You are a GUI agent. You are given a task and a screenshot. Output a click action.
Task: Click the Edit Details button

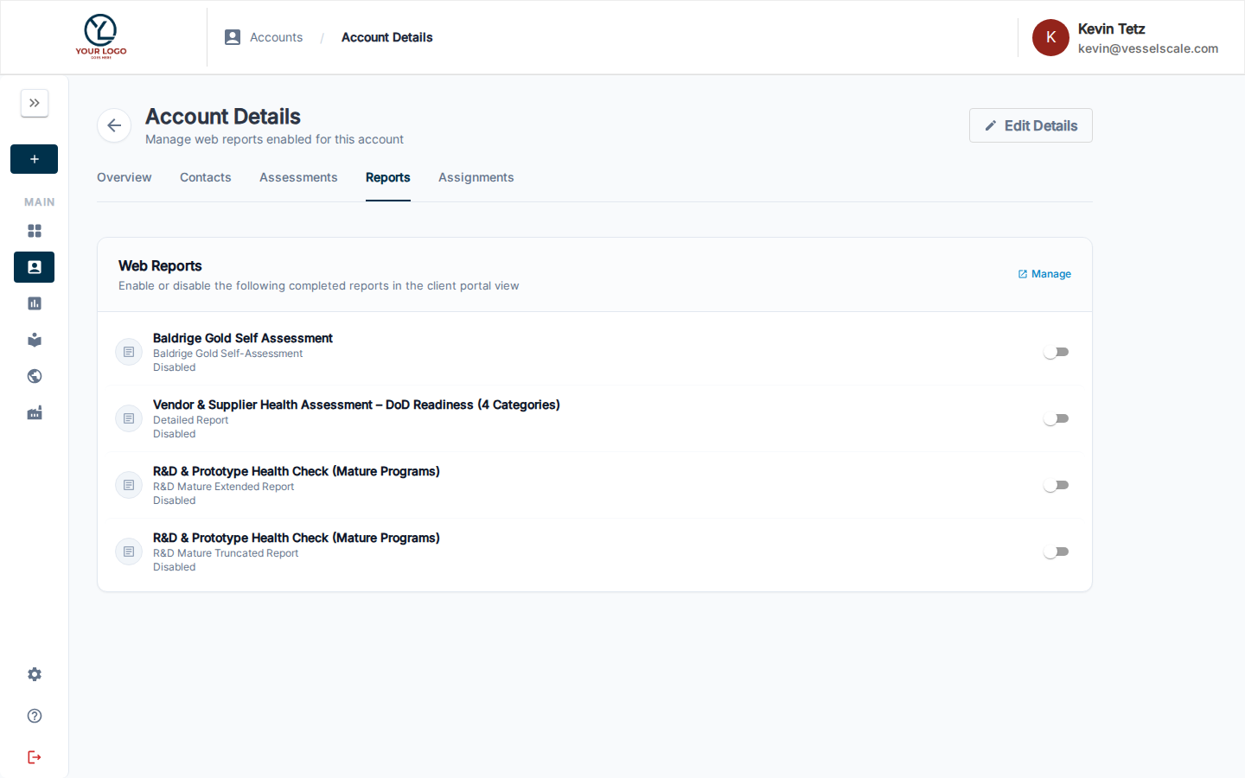[x=1031, y=125]
